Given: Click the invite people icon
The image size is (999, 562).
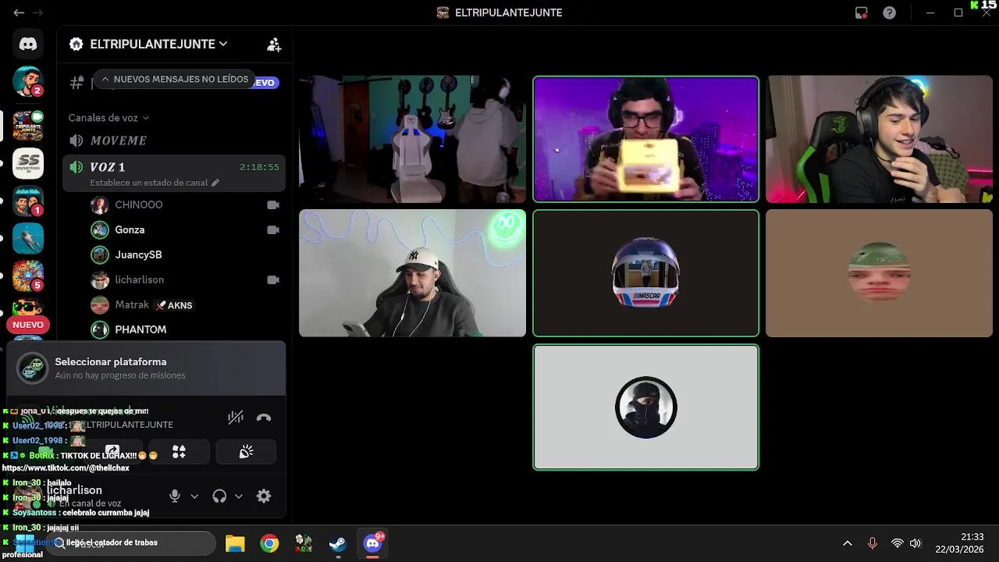Looking at the screenshot, I should tap(274, 44).
